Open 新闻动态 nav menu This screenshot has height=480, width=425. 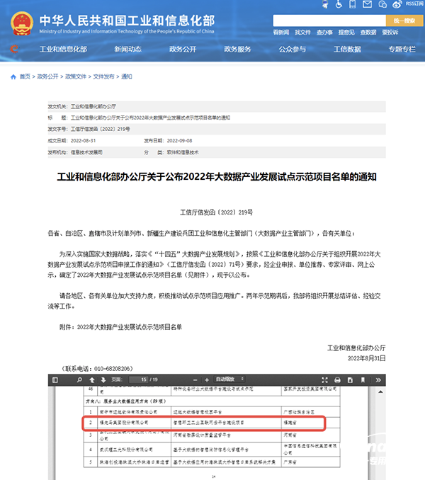pos(127,49)
